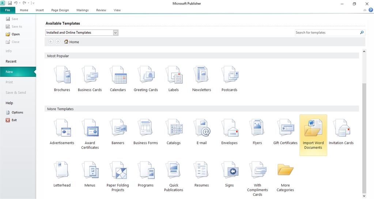
Task: Focus the Search for templates field
Action: click(330, 32)
